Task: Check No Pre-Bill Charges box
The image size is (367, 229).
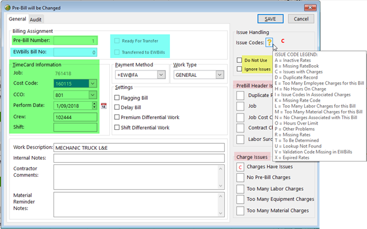Action: pos(240,177)
